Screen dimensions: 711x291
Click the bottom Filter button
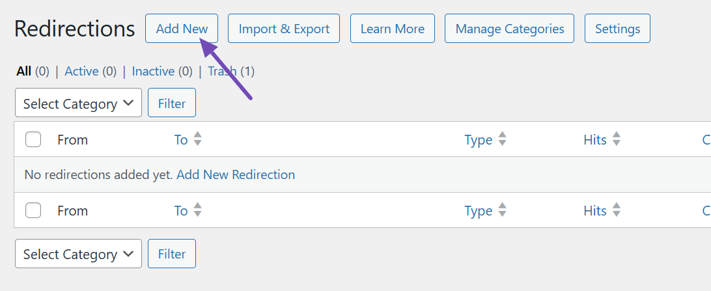(x=172, y=254)
